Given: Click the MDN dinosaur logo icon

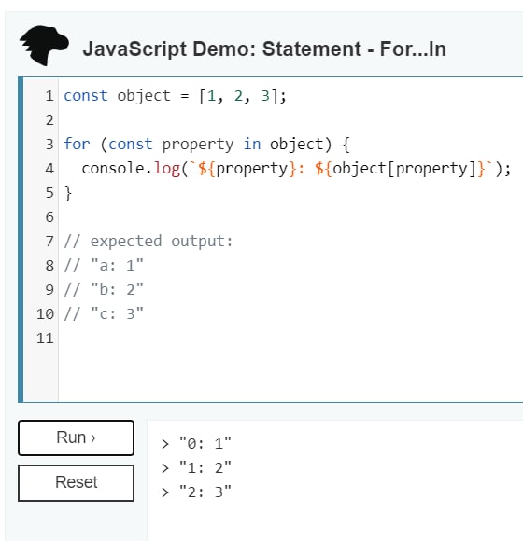Looking at the screenshot, I should tap(44, 46).
